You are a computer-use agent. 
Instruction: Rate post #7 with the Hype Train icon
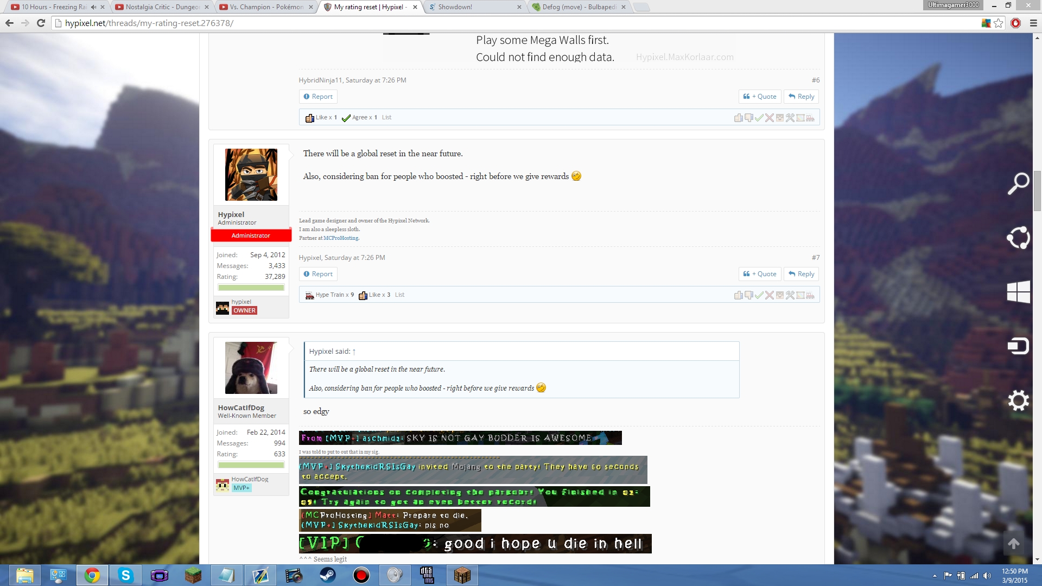point(810,295)
